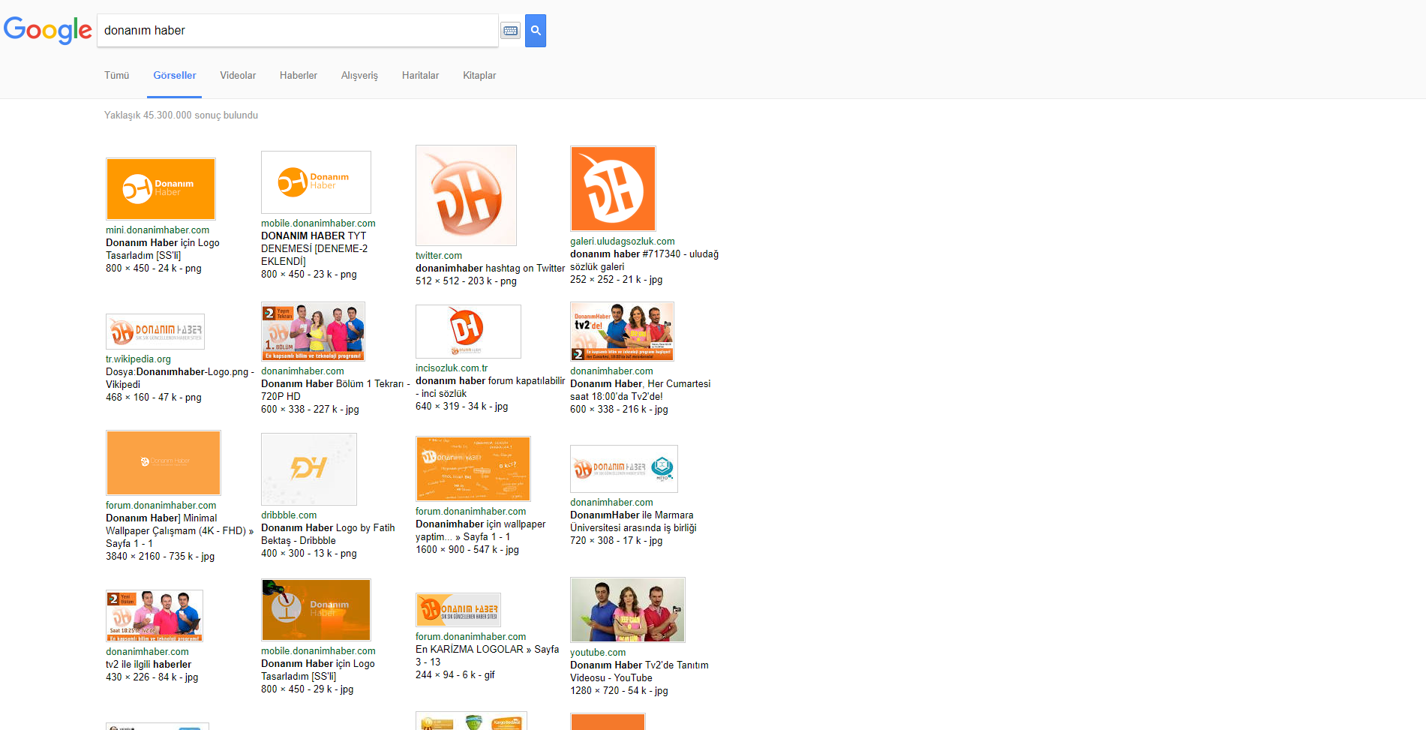Viewport: 1426px width, 730px height.
Task: Switch to the Tümü tab
Action: click(116, 76)
